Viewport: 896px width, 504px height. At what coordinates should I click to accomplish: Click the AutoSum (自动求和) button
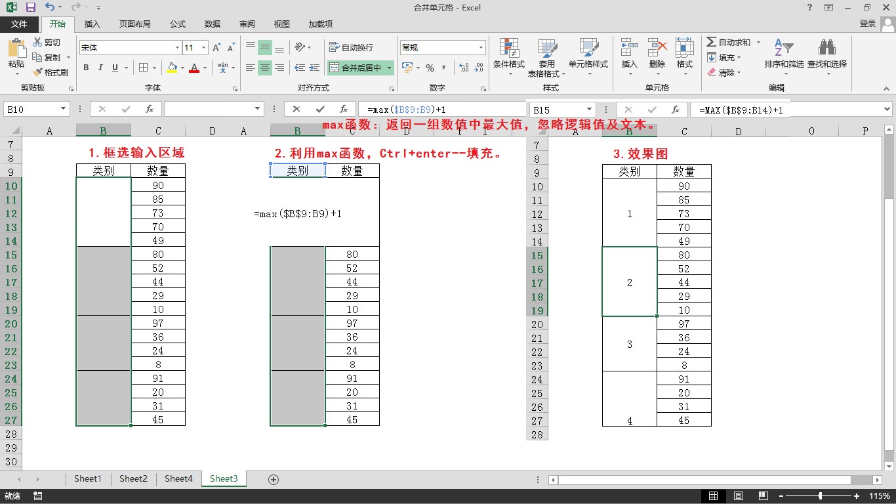click(x=729, y=43)
